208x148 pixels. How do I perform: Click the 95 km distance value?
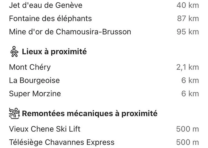pyautogui.click(x=188, y=32)
